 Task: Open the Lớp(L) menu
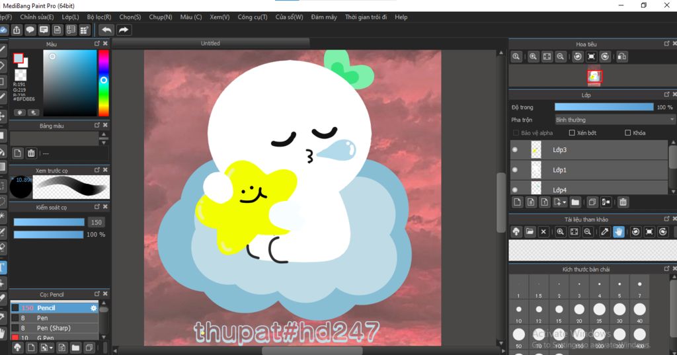pyautogui.click(x=70, y=17)
